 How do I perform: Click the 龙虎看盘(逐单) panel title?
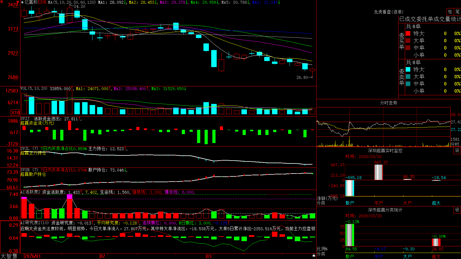tap(388, 12)
